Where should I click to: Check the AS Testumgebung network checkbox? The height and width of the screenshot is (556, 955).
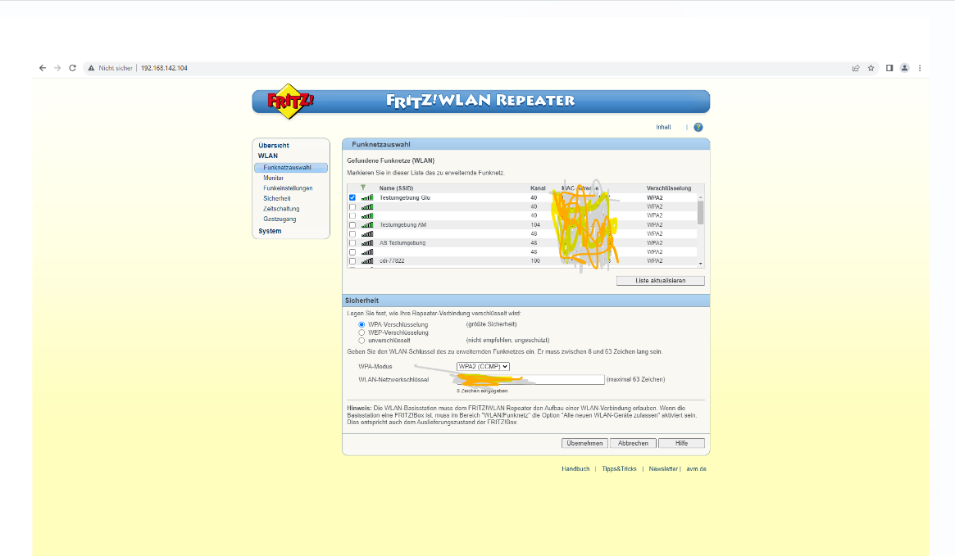[x=352, y=242]
